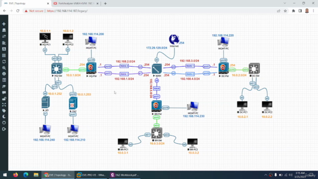The image size is (318, 179).
Task: Open a new browser tab
Action: [x=105, y=3]
